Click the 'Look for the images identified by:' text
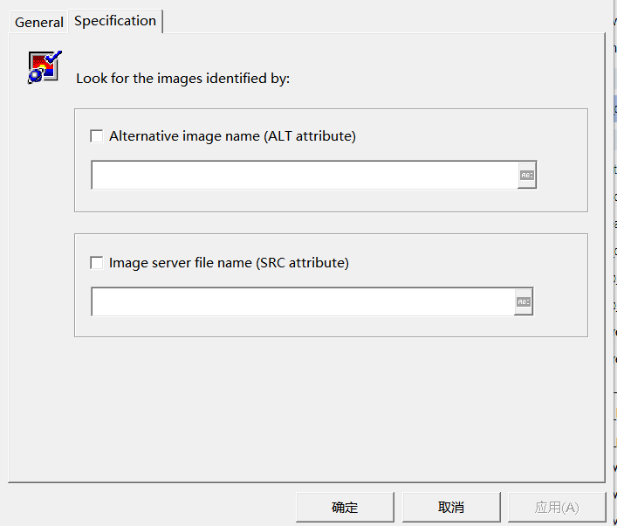The height and width of the screenshot is (526, 617). click(183, 79)
